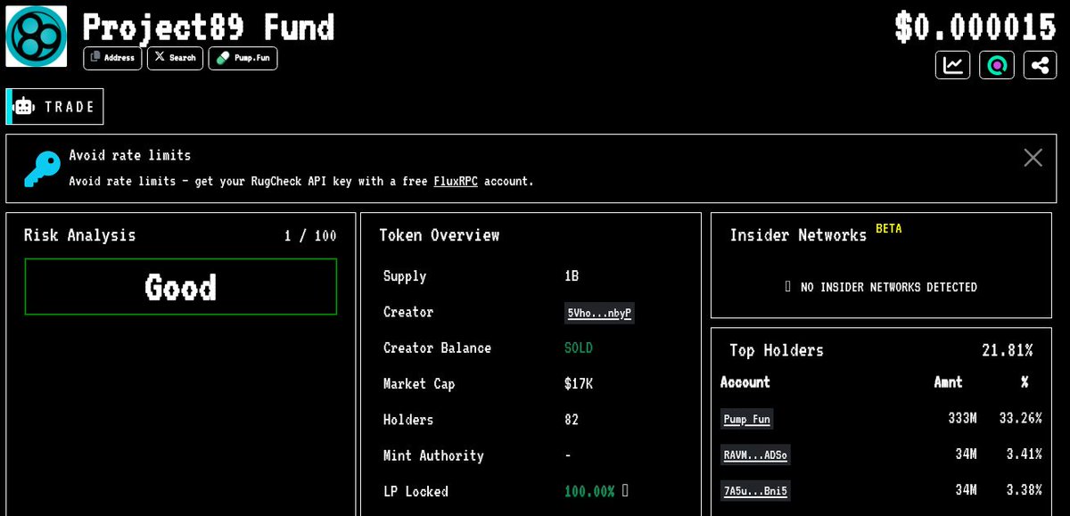1070x516 pixels.
Task: Follow the FluxRPC link
Action: click(x=456, y=181)
